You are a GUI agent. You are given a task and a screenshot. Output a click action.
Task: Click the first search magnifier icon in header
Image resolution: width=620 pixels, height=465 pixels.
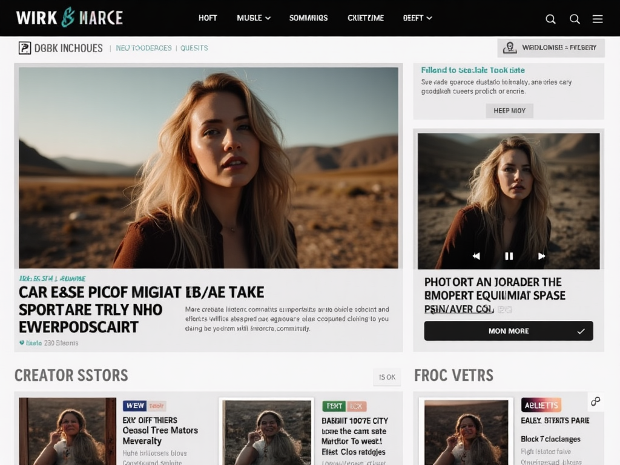(550, 19)
